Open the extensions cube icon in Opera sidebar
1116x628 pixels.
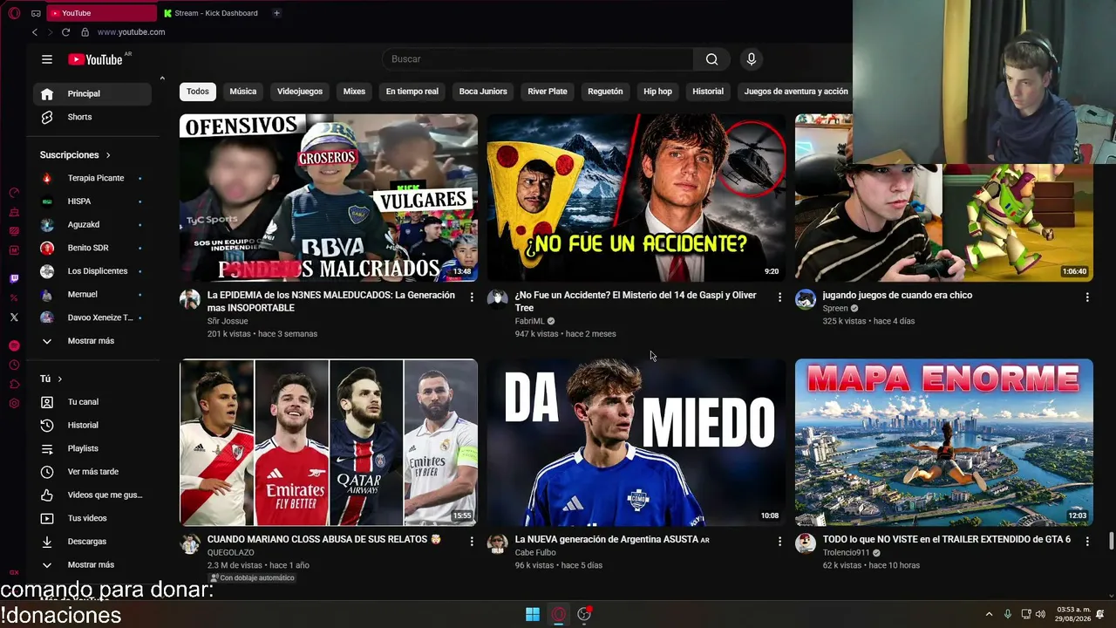click(x=14, y=385)
